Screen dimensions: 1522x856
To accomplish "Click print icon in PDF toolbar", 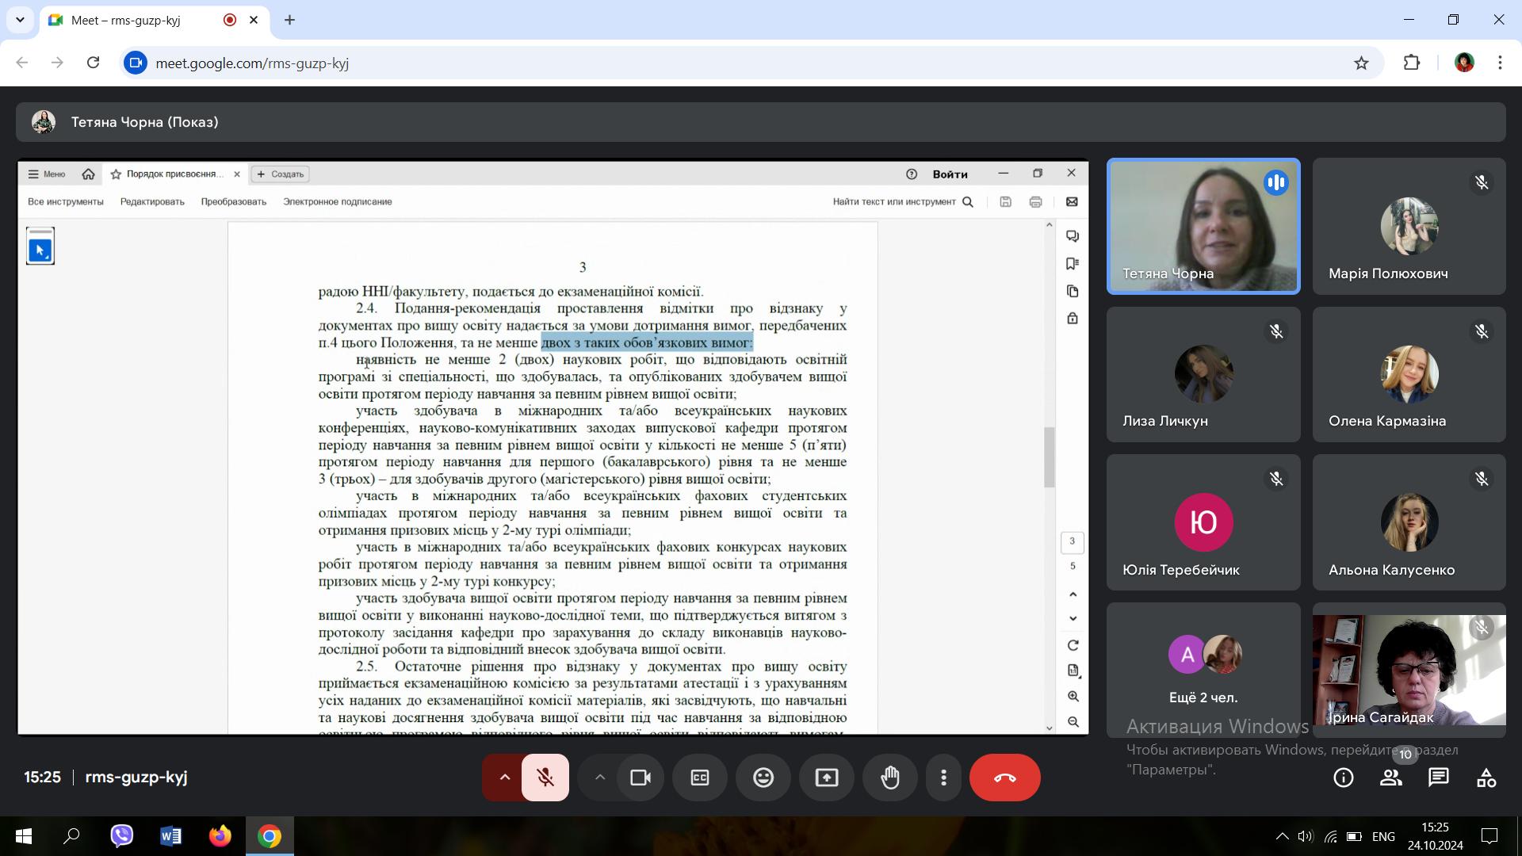I will tap(1035, 201).
